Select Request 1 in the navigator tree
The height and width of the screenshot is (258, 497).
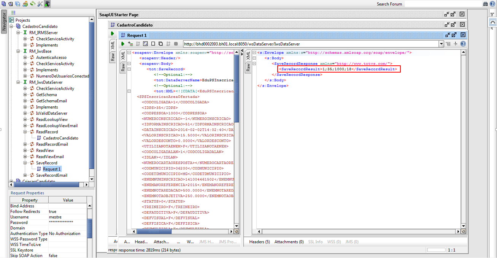tap(52, 169)
